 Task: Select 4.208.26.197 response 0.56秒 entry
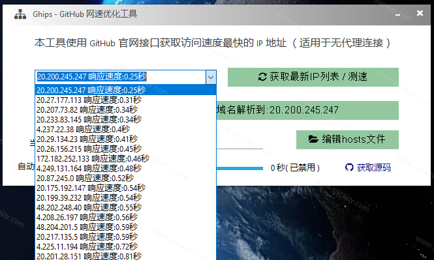tap(125, 218)
